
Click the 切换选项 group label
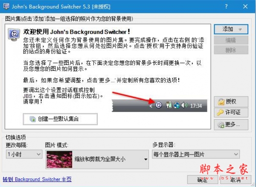[16, 137]
